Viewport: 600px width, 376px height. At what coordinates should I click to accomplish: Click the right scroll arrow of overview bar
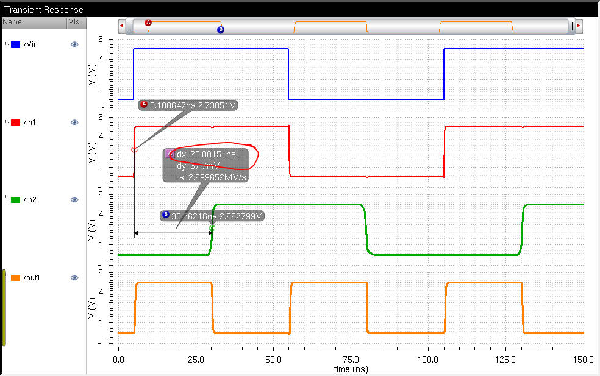point(579,26)
